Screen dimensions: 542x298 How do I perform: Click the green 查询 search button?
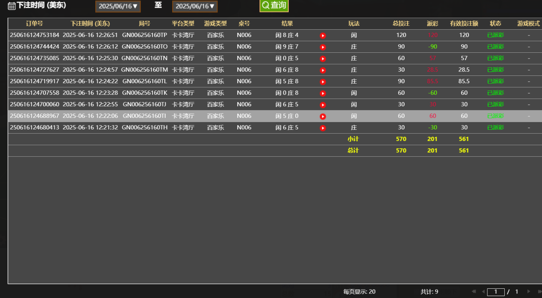(x=274, y=5)
